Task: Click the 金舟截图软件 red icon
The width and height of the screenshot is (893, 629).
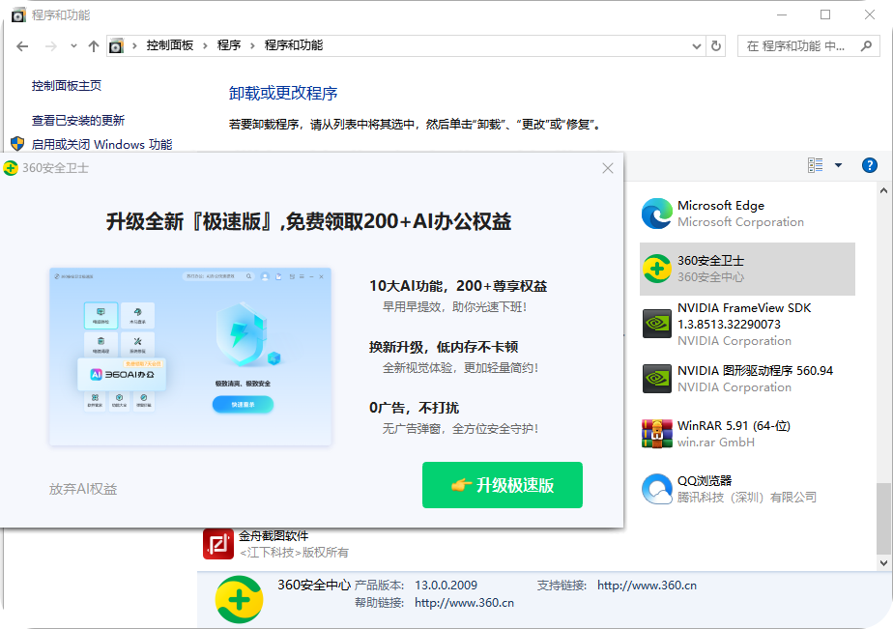Action: [x=218, y=544]
